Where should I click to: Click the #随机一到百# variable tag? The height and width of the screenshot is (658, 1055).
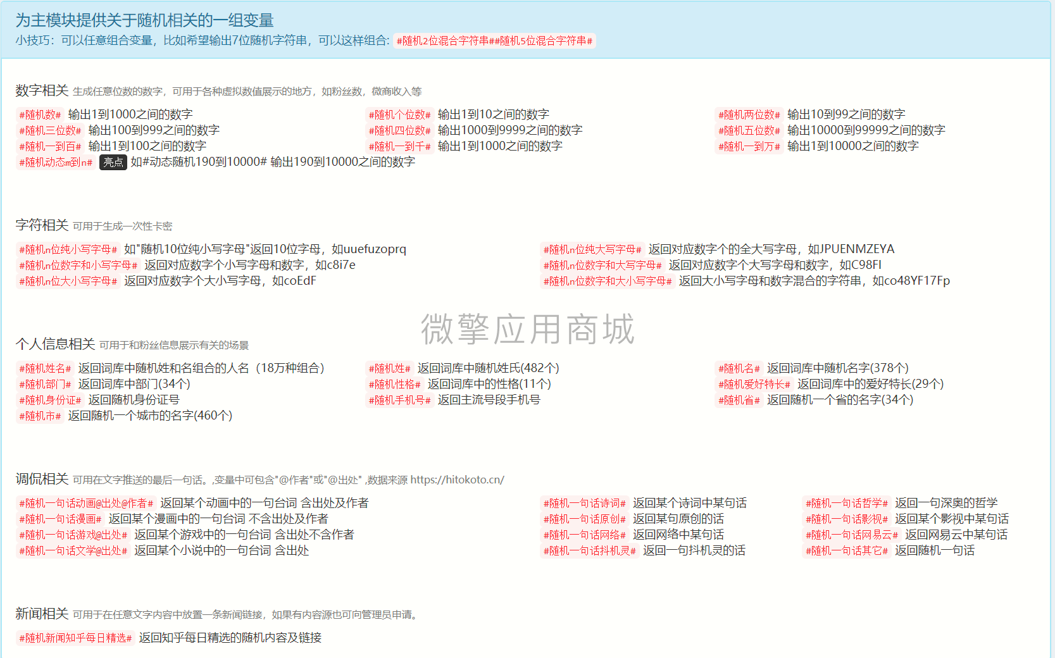50,146
